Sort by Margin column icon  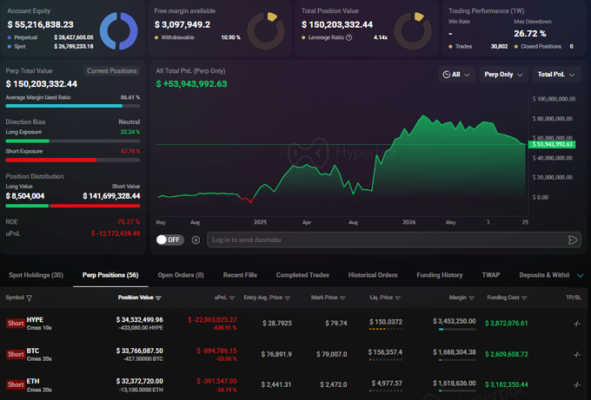point(472,298)
